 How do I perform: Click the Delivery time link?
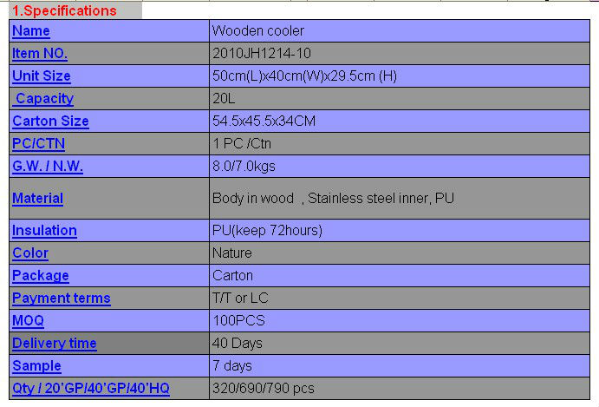(x=55, y=344)
